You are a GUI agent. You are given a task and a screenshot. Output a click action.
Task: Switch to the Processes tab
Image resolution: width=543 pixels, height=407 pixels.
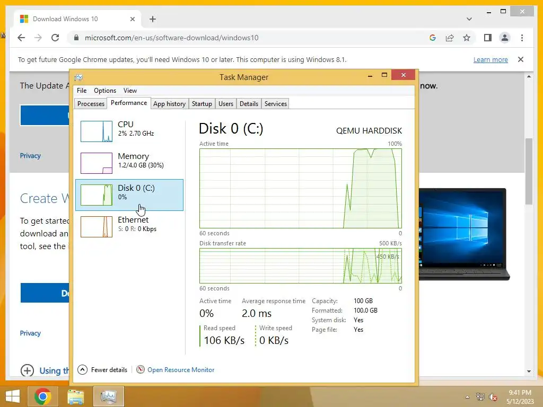tap(91, 104)
